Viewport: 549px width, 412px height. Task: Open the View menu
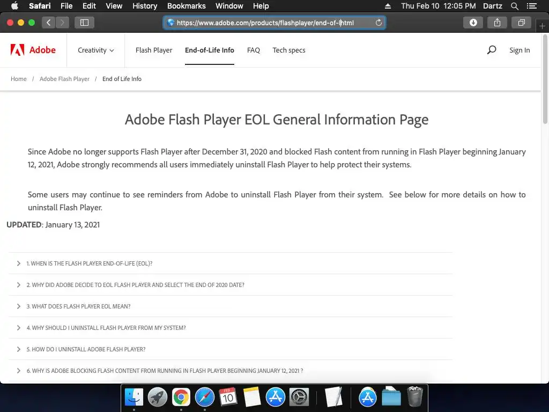click(114, 6)
